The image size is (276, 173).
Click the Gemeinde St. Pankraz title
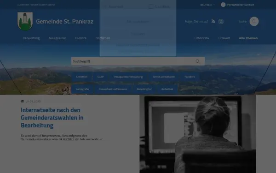[x=64, y=22]
